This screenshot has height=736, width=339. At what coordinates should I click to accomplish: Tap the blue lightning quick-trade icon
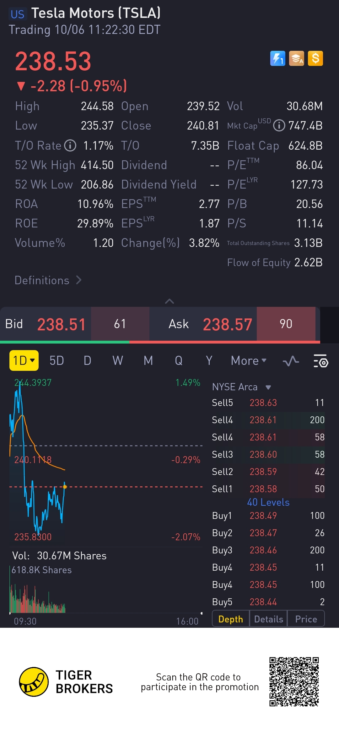click(278, 58)
